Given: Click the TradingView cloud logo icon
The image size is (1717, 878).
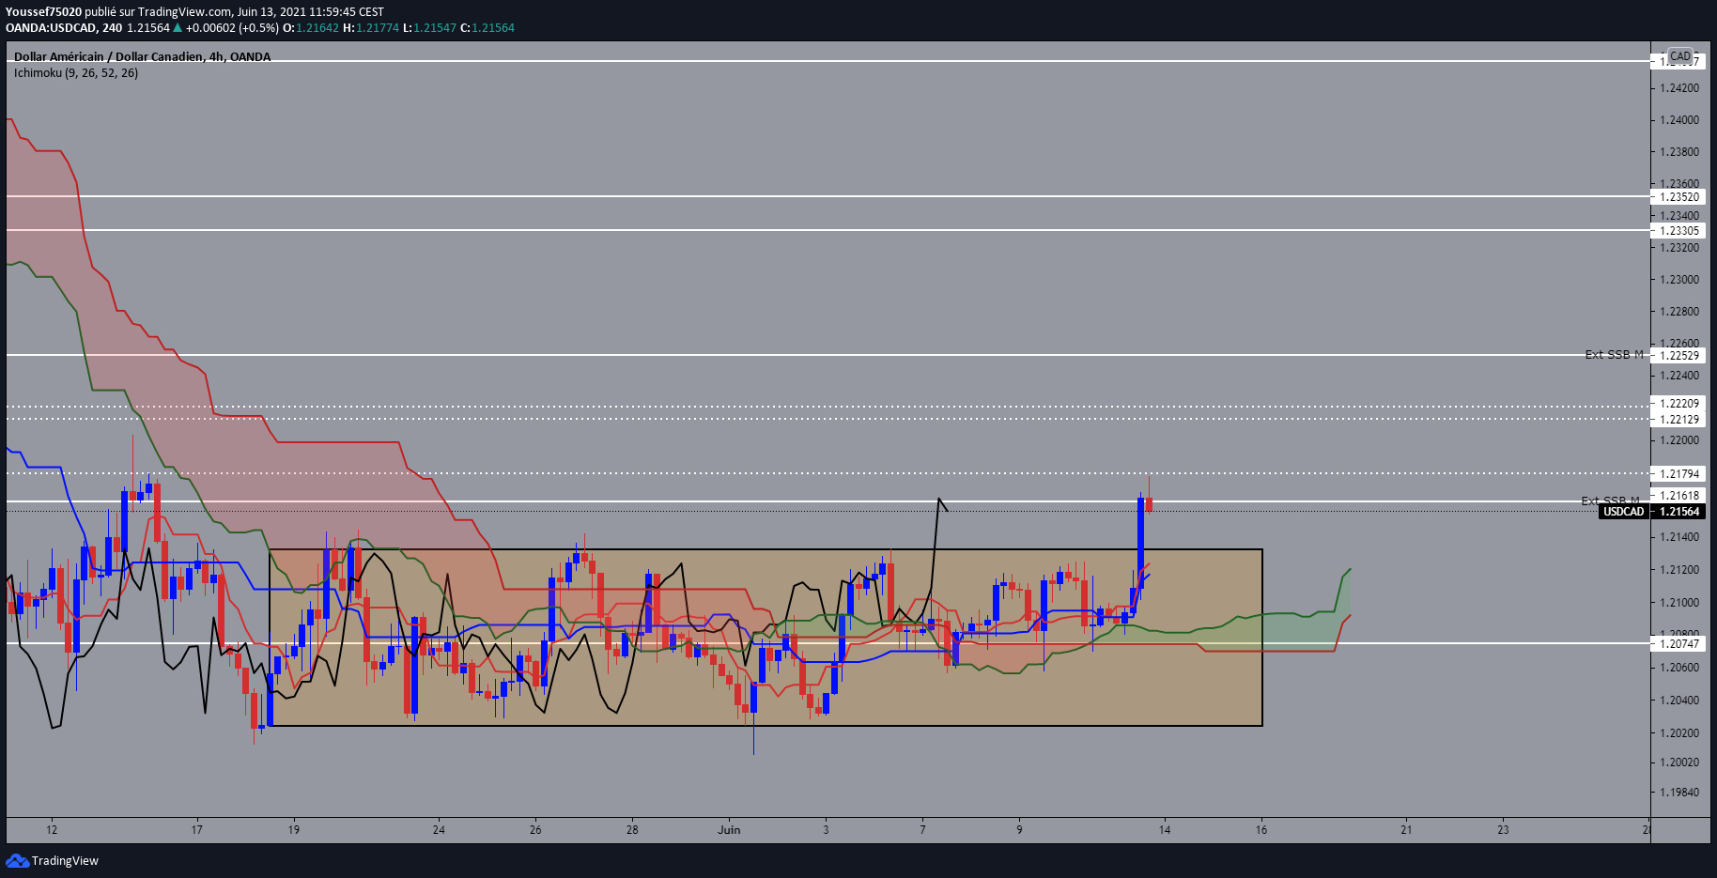Looking at the screenshot, I should [17, 860].
